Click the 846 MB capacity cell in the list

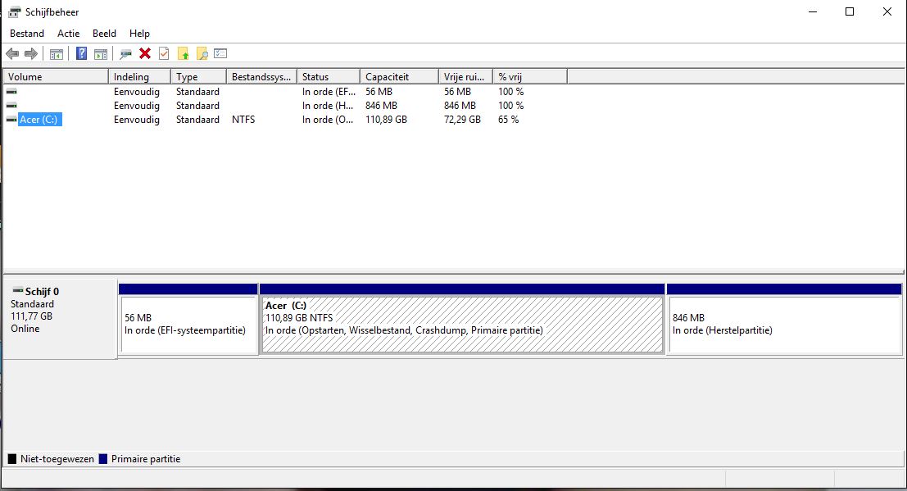point(381,106)
